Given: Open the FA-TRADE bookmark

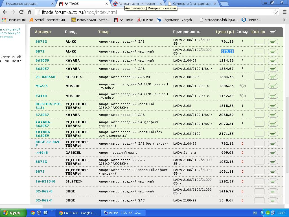Looking at the screenshot, I should (124, 20).
